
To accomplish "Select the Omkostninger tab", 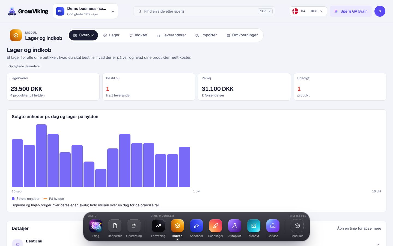I will click(x=242, y=35).
